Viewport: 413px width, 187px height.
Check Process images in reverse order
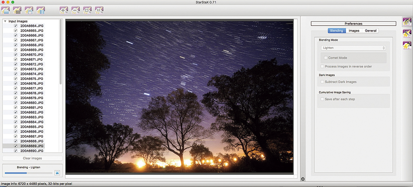[322, 66]
